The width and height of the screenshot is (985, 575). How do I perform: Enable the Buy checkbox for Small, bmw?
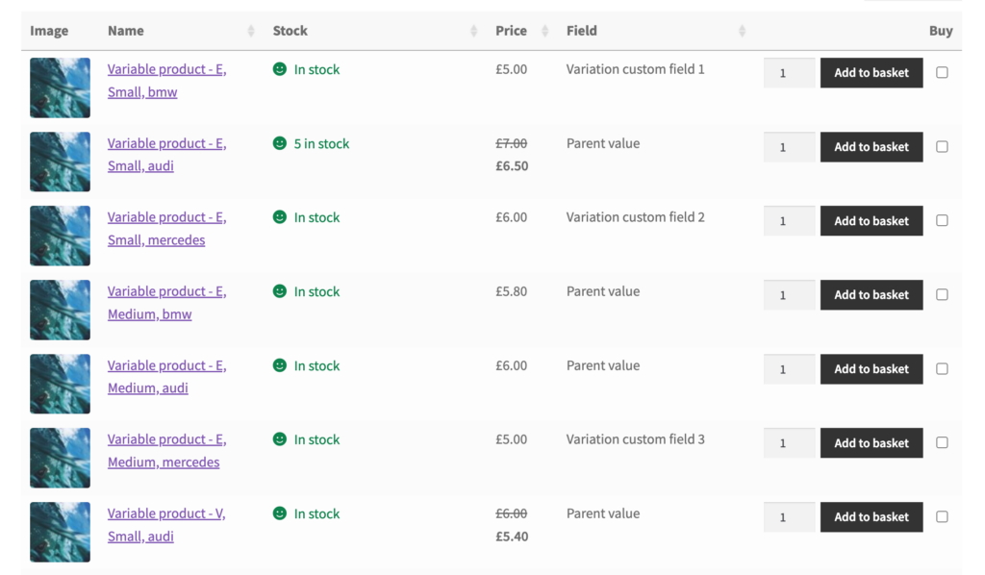click(x=942, y=72)
